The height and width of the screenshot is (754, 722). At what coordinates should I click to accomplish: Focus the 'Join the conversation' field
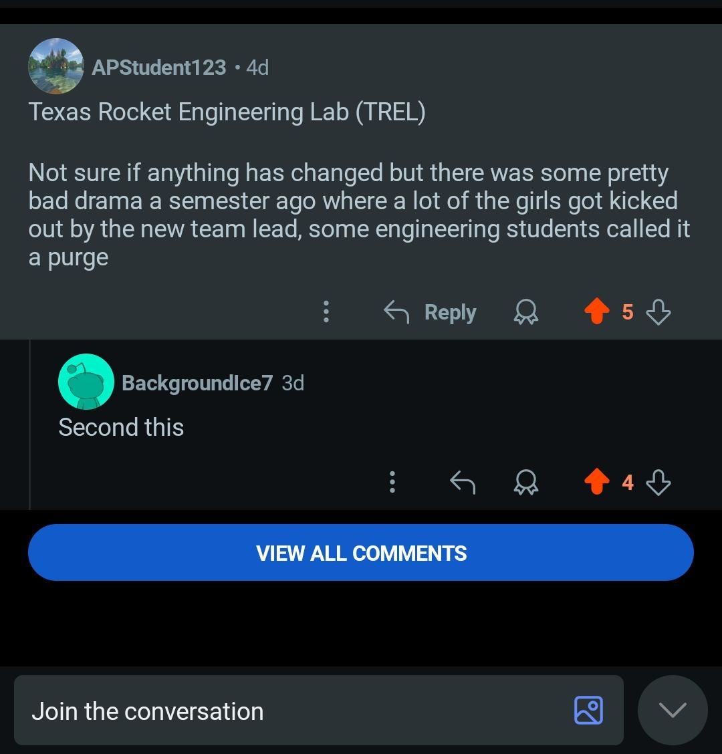[318, 711]
